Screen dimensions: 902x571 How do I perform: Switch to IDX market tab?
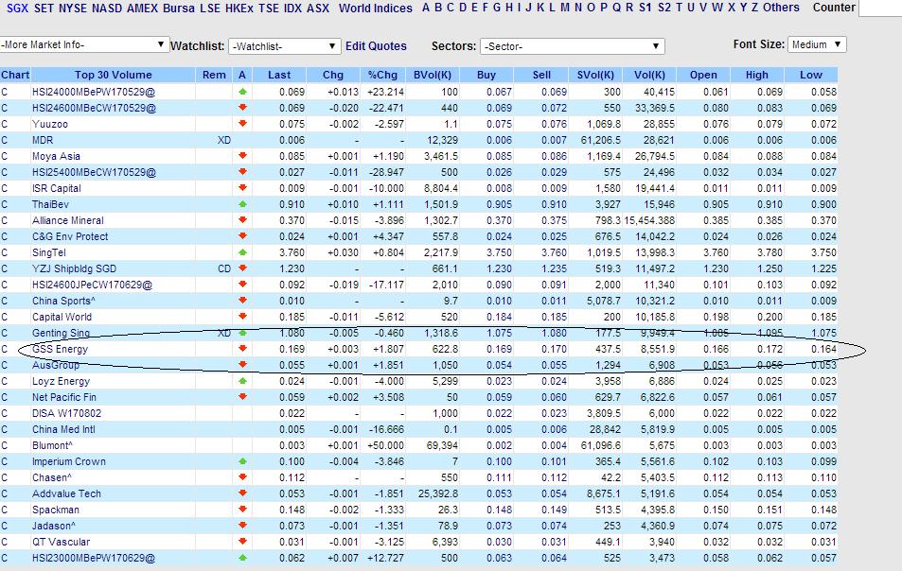(292, 9)
